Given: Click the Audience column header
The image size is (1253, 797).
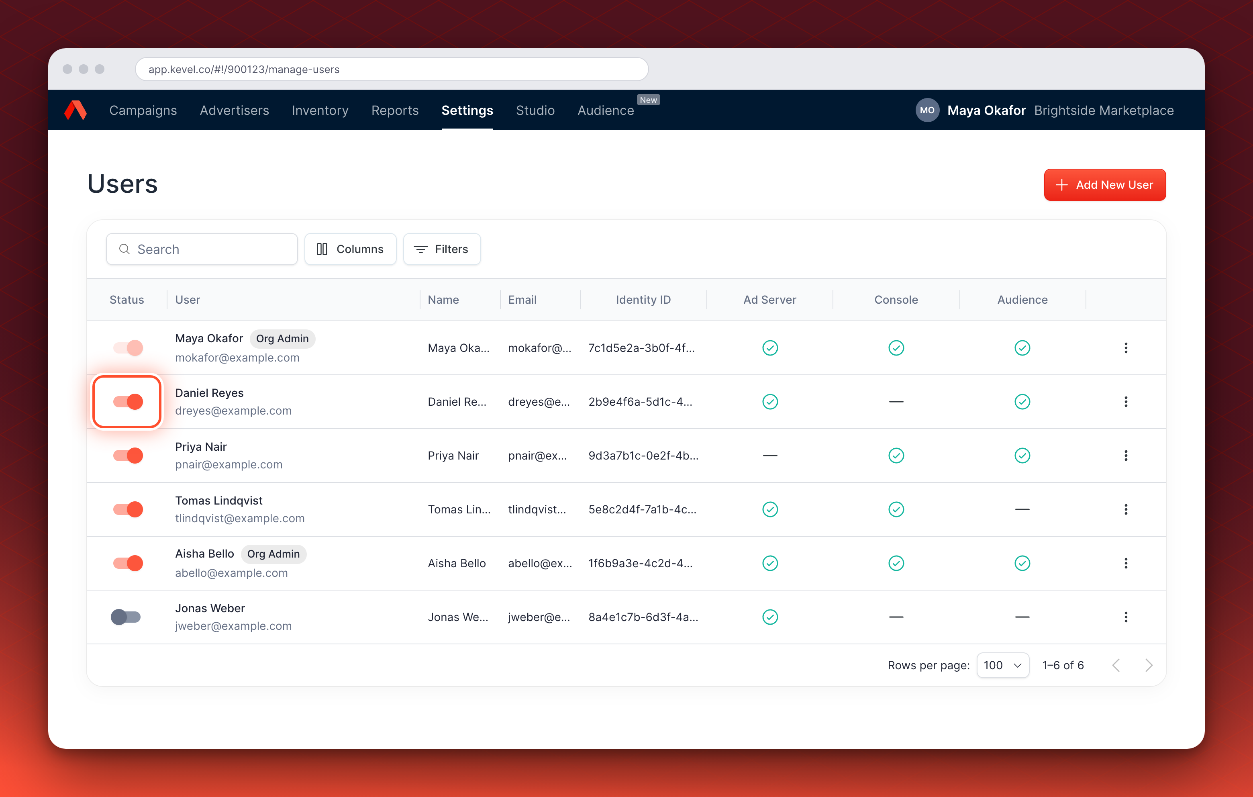Looking at the screenshot, I should [1022, 299].
